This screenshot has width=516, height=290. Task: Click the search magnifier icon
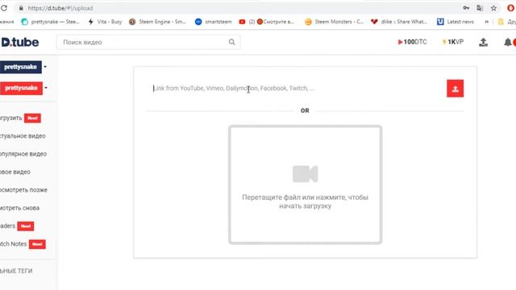[x=232, y=42]
